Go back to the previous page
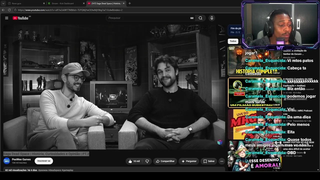The image size is (320, 180). pyautogui.click(x=3, y=10)
